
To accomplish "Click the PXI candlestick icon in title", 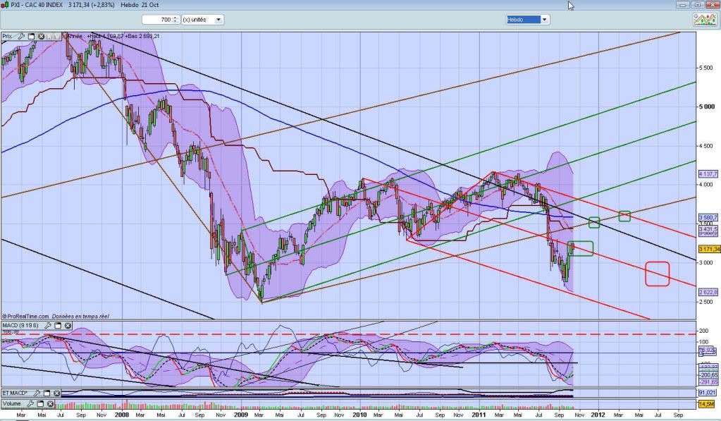I will tap(6, 5).
